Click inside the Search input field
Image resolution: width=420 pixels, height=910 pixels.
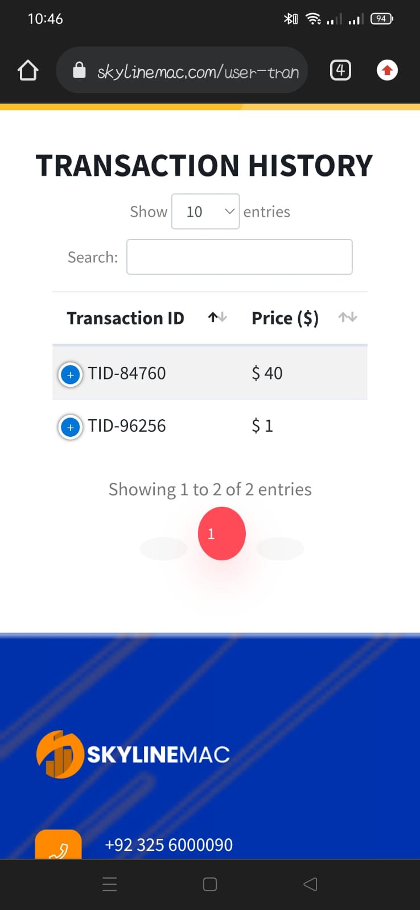(x=240, y=257)
